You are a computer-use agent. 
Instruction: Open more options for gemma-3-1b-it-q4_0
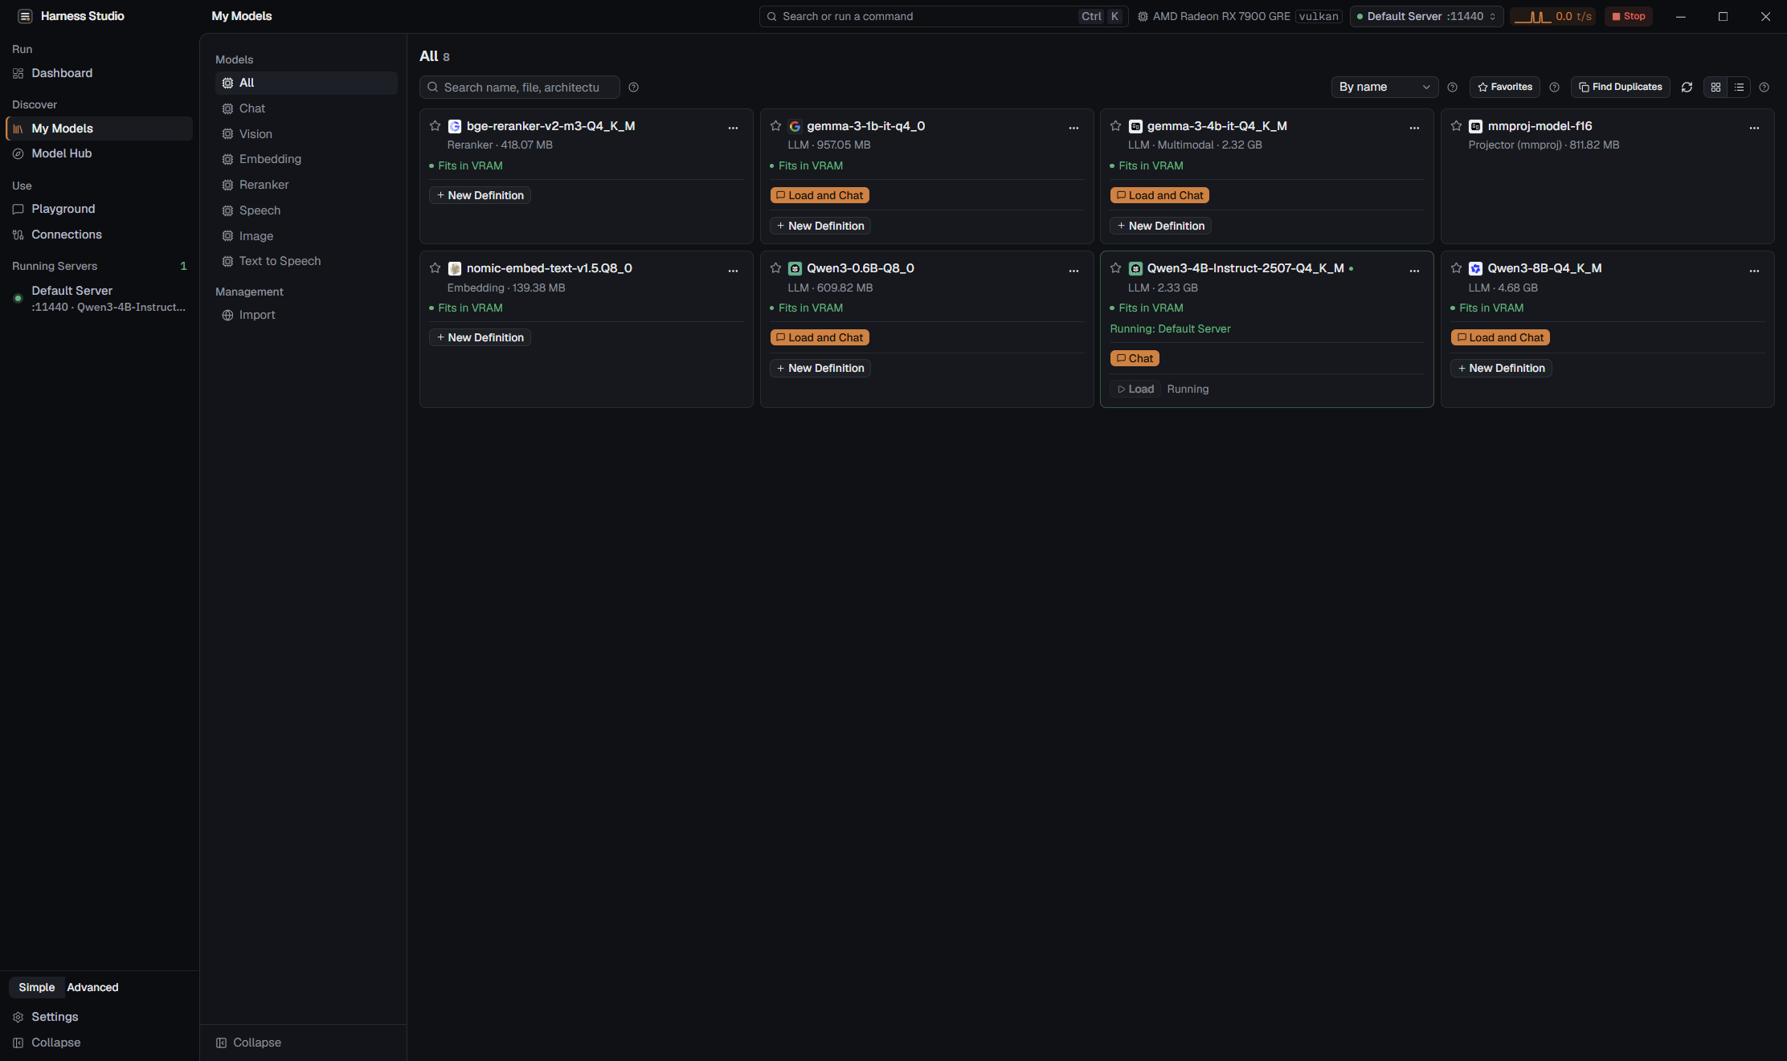(x=1073, y=128)
